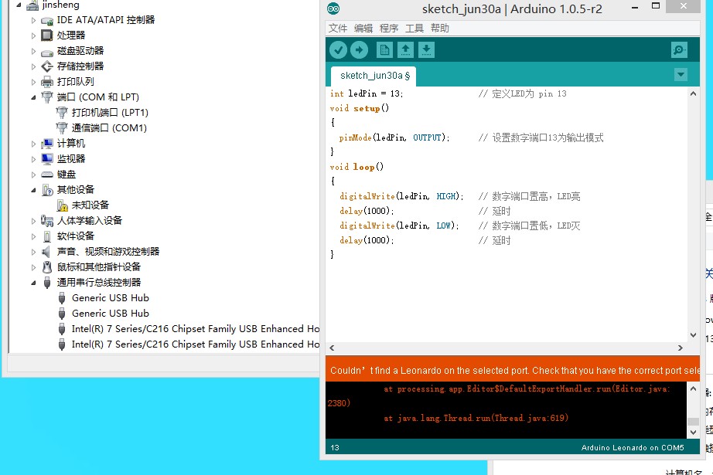Select the print queues (打印队列) icon
Image resolution: width=713 pixels, height=475 pixels.
tap(47, 82)
